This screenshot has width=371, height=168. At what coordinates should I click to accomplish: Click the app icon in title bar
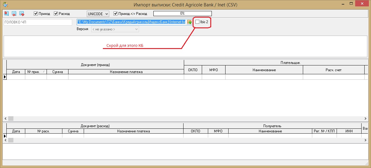[5, 5]
